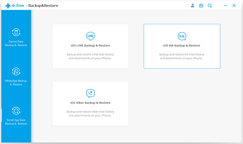
Task: Click the Backup&Restore window title text
Action: 43,5
